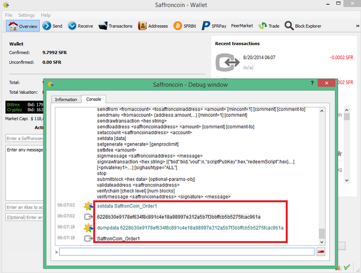Click the recent transactions scroll down arrow

click(x=347, y=180)
